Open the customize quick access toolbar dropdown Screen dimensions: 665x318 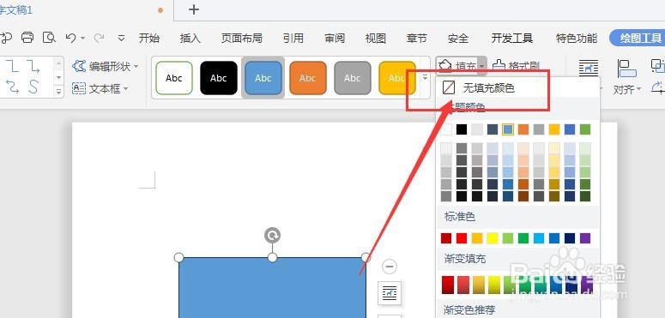121,38
